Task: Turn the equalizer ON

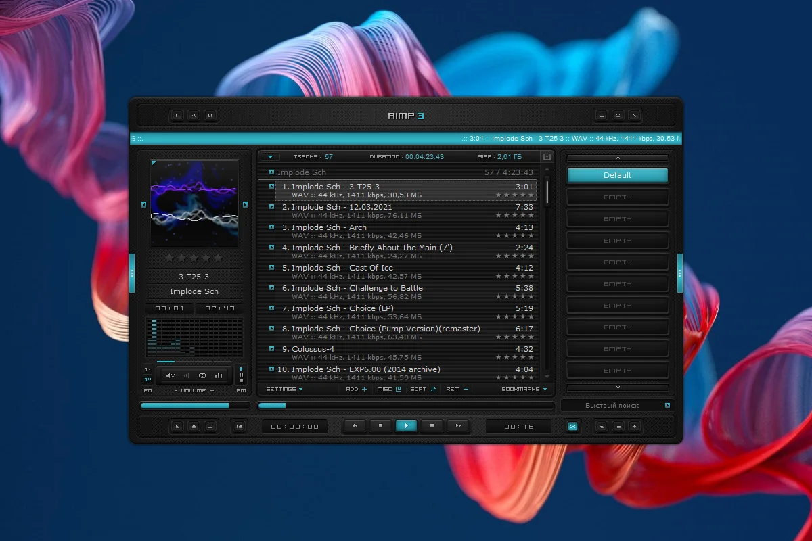Action: pyautogui.click(x=148, y=369)
